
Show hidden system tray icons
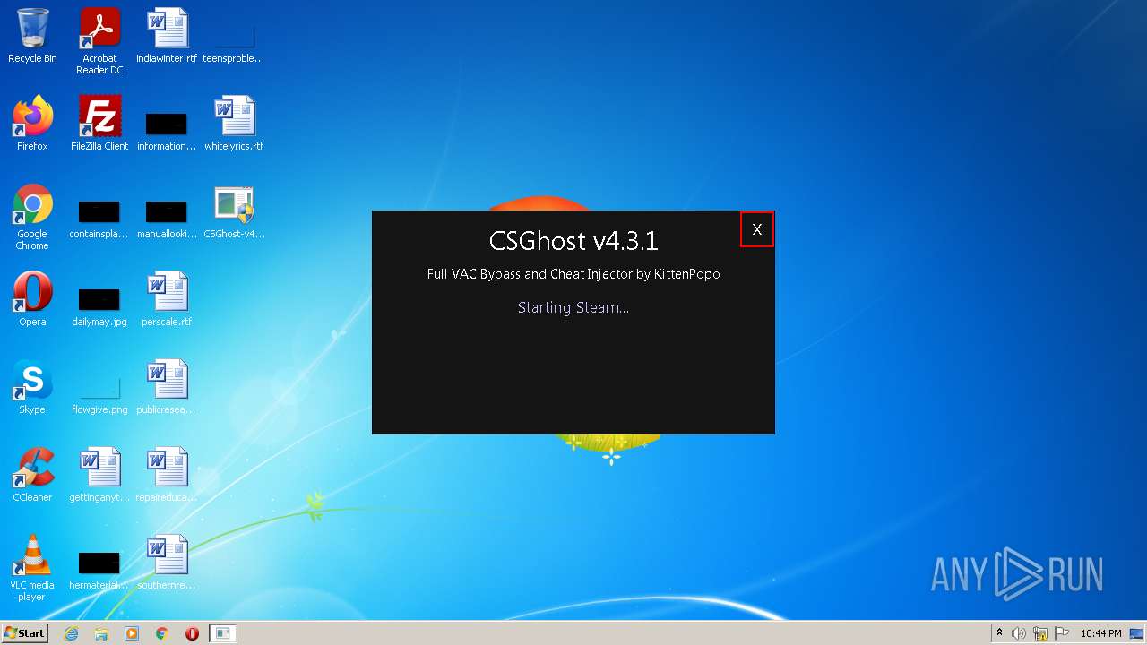pyautogui.click(x=999, y=633)
